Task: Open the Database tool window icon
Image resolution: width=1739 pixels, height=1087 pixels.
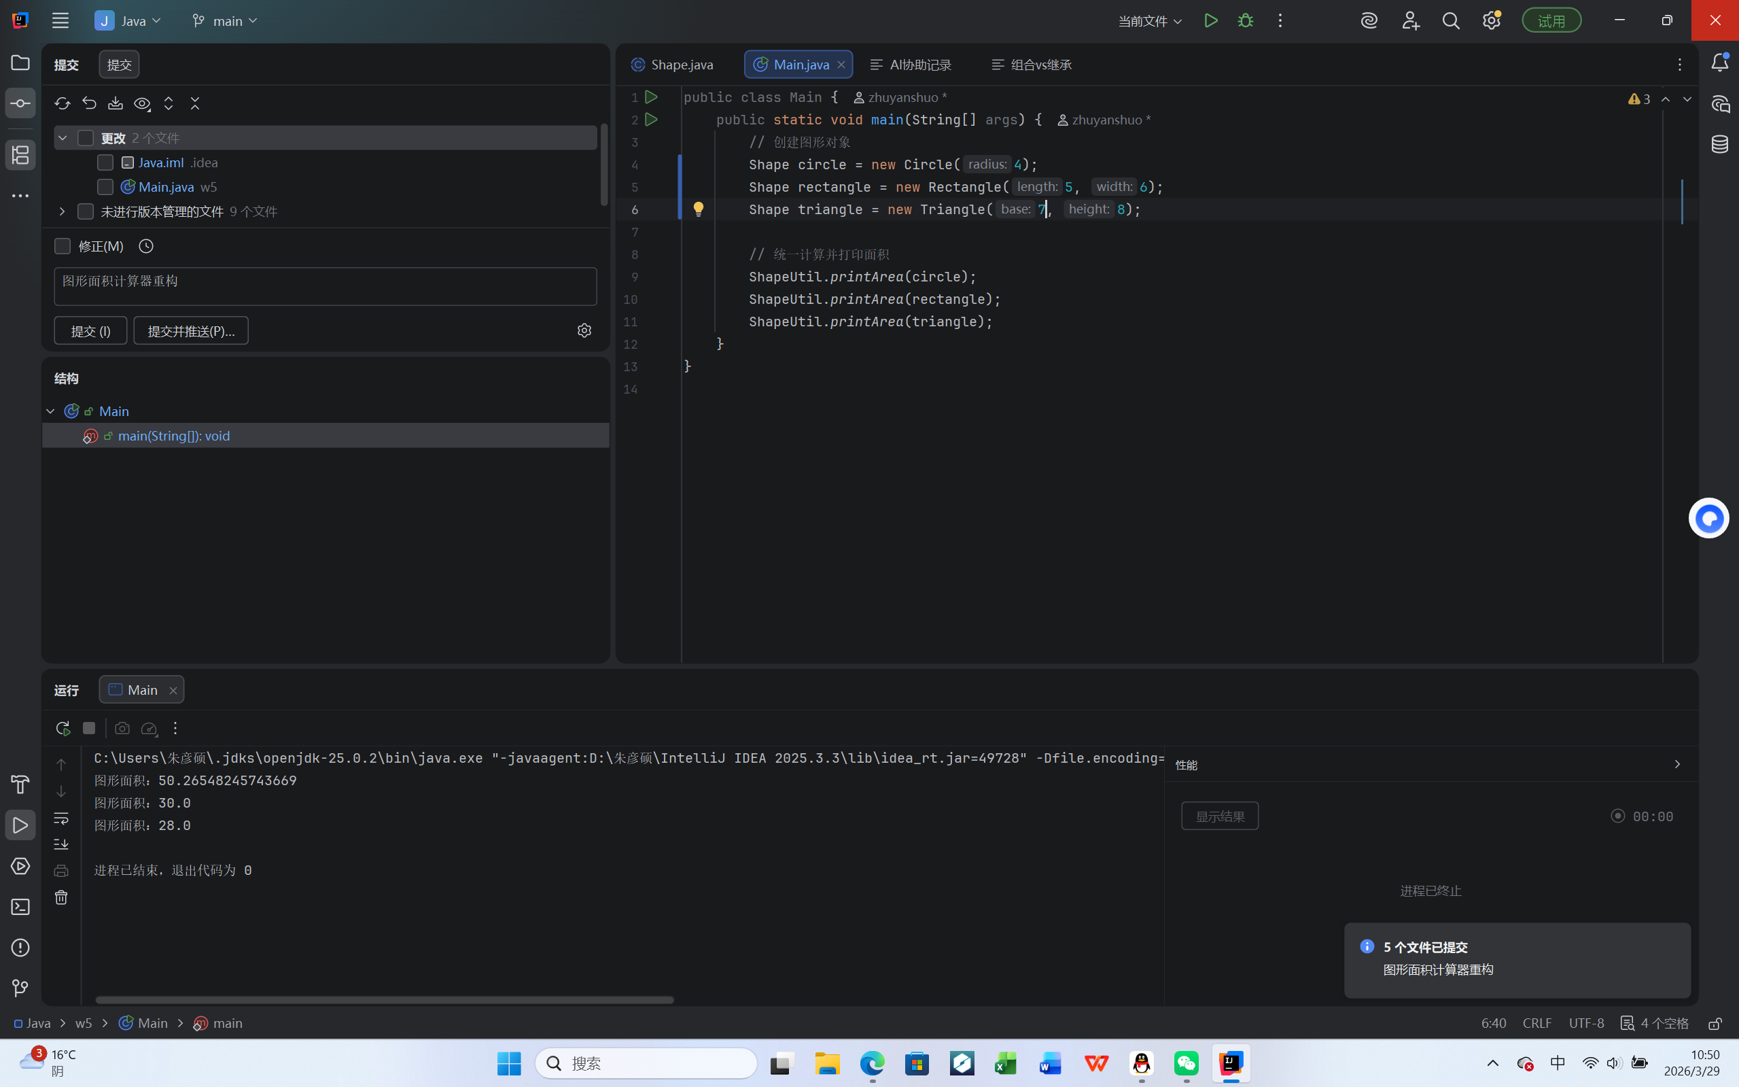Action: (1719, 145)
